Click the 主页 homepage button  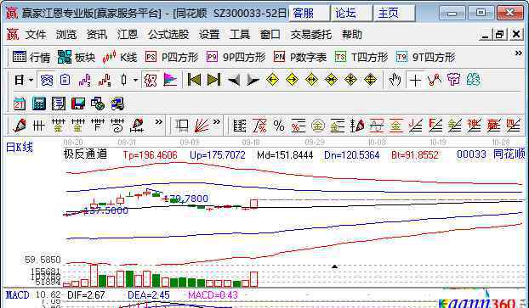pyautogui.click(x=394, y=14)
